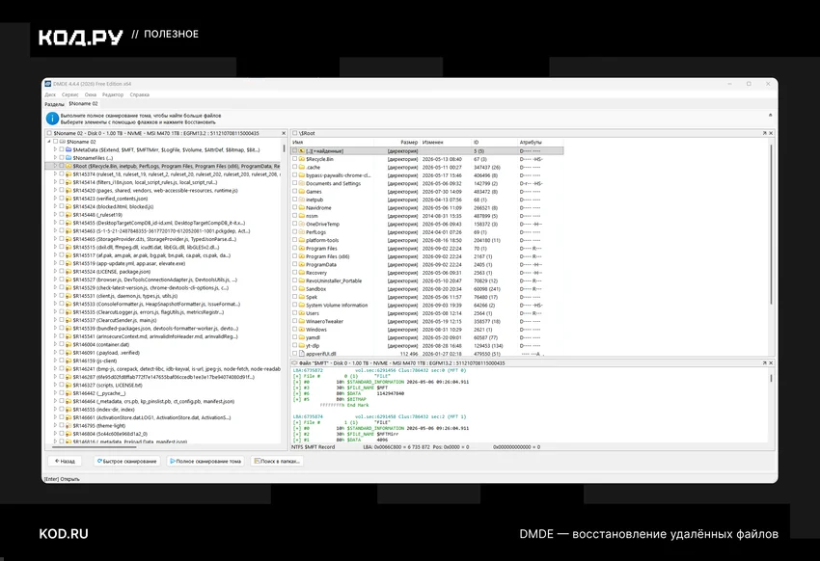Viewport: 820px width, 561px height.
Task: Open the Сервис menu
Action: [x=70, y=94]
